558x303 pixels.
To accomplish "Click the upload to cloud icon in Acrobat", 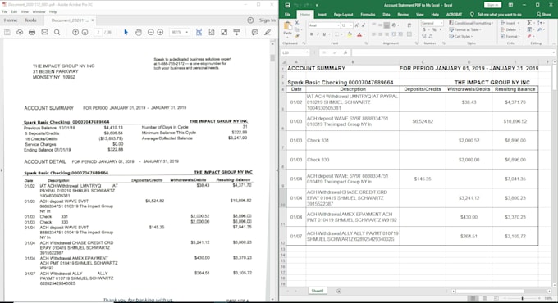I will coord(20,32).
